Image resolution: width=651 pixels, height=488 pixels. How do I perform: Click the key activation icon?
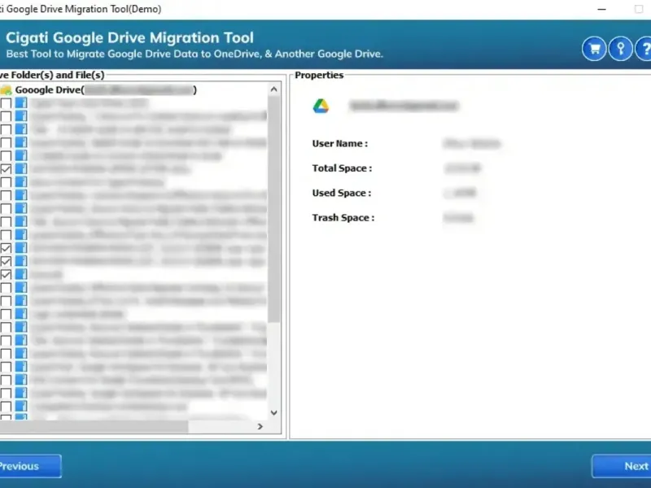click(x=620, y=49)
